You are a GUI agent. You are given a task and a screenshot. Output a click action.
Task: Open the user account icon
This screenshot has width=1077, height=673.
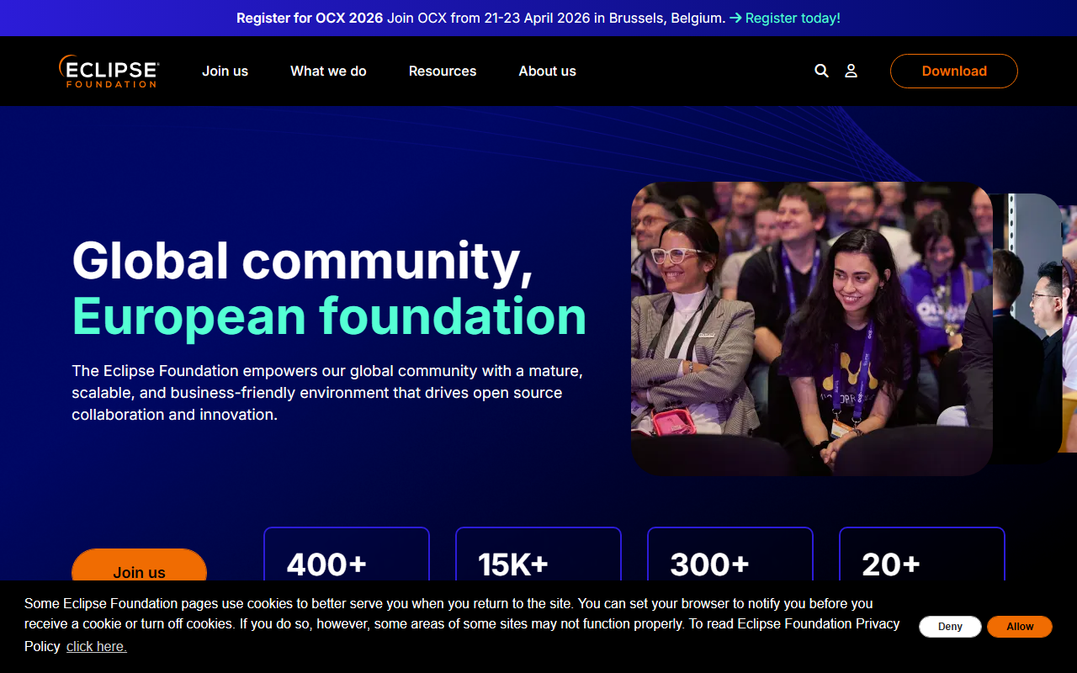coord(851,71)
